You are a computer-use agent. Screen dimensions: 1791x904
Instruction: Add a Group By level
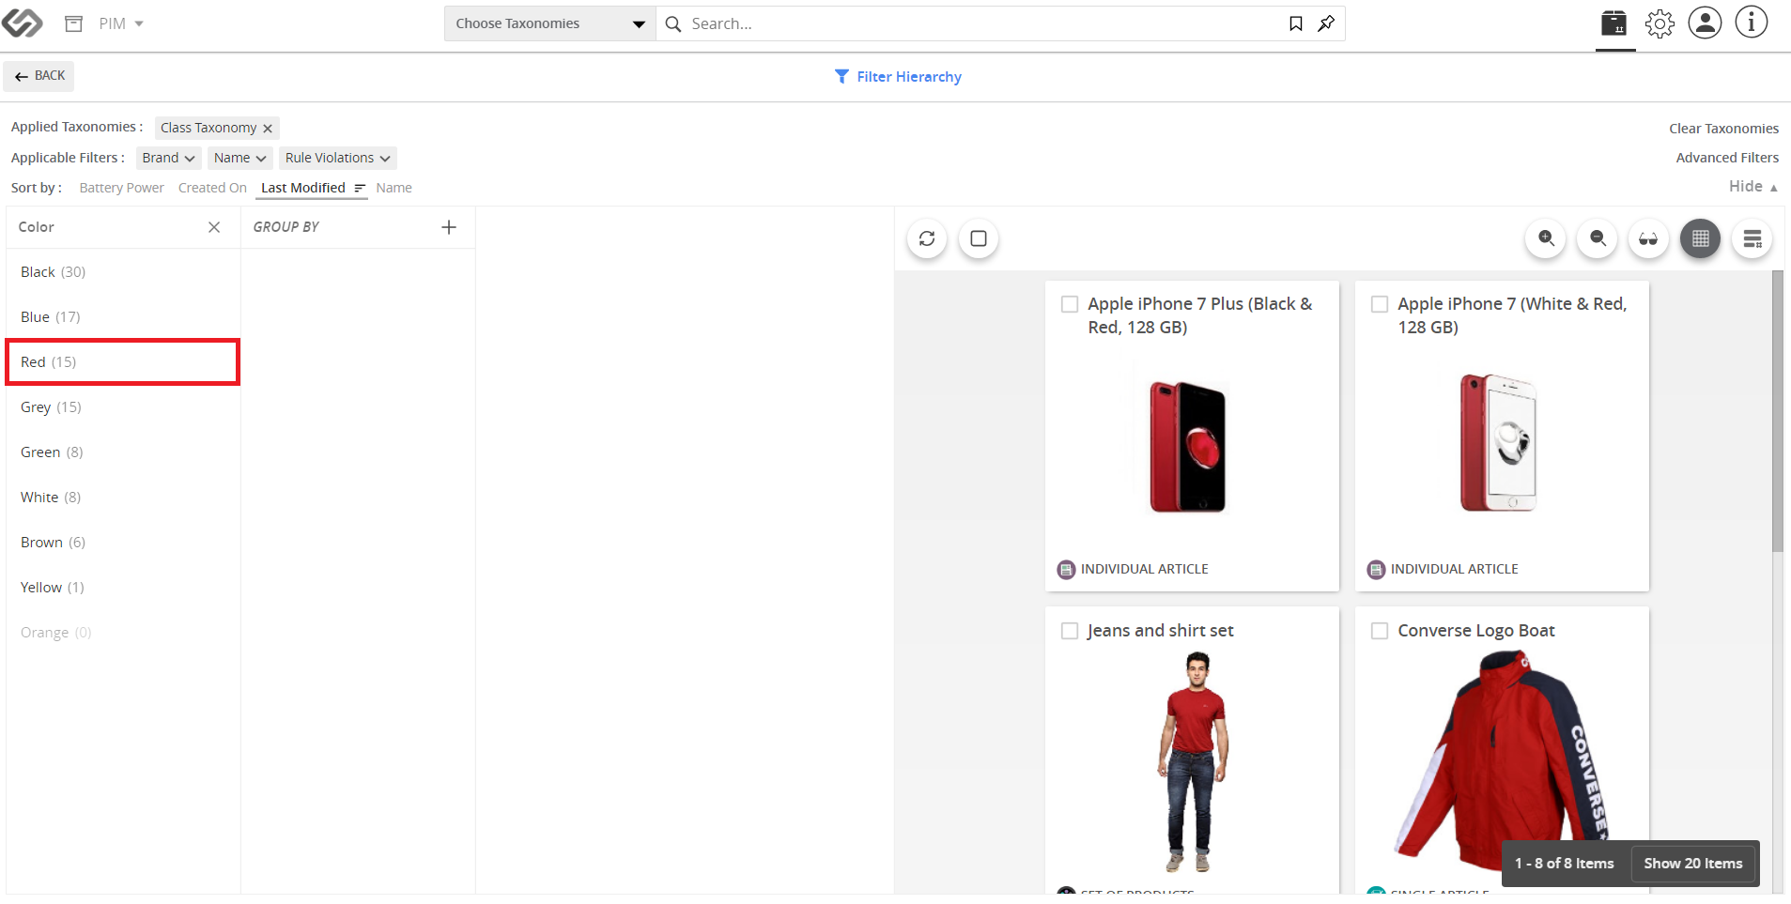[x=449, y=227]
